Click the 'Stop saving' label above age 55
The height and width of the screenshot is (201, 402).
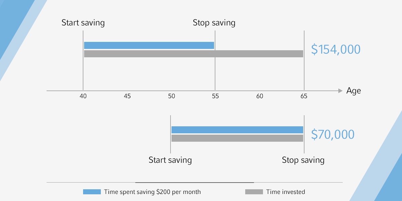pyautogui.click(x=214, y=23)
